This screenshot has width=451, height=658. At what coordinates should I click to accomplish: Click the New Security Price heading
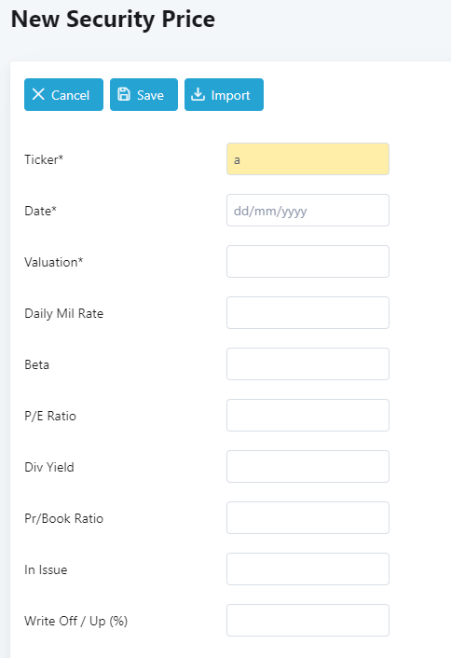(x=113, y=20)
